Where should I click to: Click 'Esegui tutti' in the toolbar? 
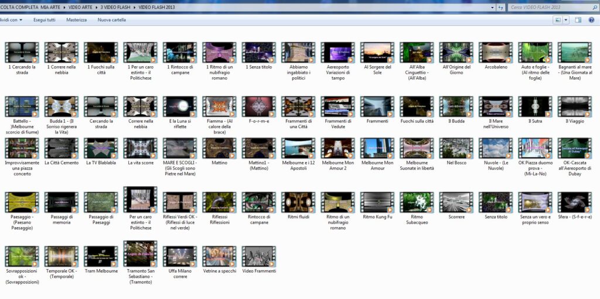point(45,20)
